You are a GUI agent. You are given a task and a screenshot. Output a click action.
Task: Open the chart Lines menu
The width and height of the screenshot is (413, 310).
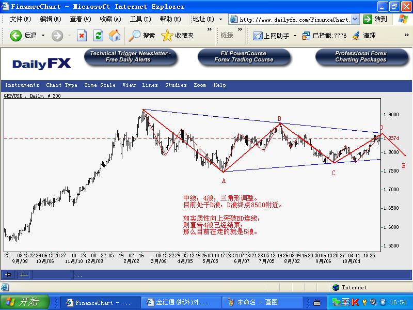point(150,85)
